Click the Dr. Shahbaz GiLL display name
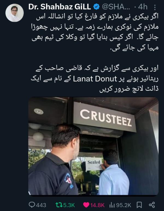The image size is (164, 211). click(x=60, y=7)
